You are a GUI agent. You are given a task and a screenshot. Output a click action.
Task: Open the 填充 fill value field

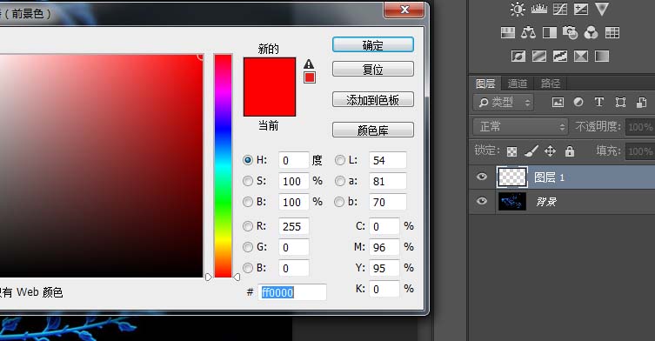click(640, 150)
